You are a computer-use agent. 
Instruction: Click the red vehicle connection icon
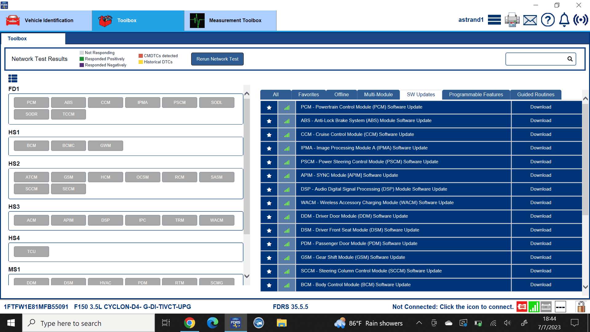click(522, 306)
